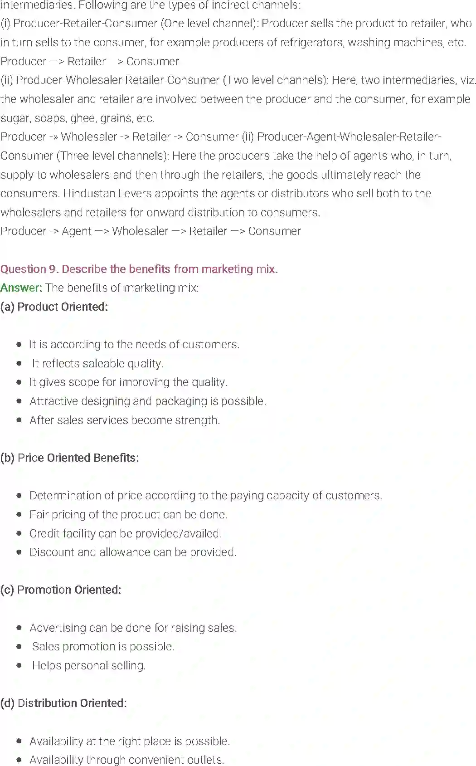The image size is (476, 766).
Task: Click the line starting 'Producer -> Agent'
Action: (x=151, y=231)
